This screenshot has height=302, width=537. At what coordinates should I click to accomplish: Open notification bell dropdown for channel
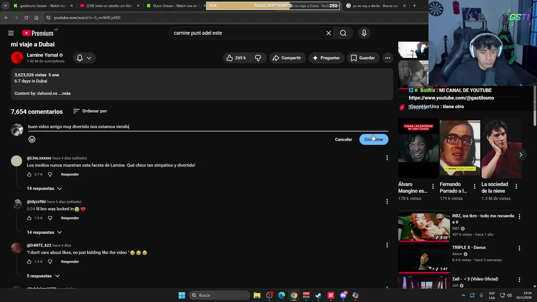click(84, 58)
